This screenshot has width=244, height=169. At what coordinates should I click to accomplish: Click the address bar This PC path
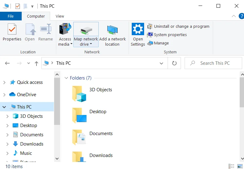coord(63,63)
